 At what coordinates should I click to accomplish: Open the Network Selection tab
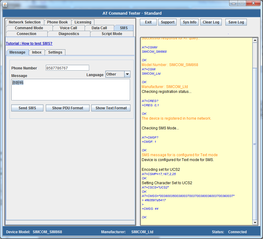pyautogui.click(x=25, y=22)
